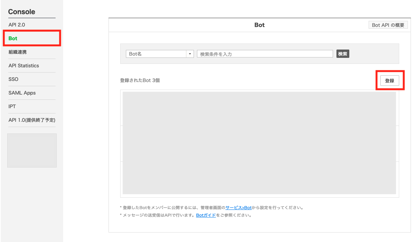Click 登録 to register a new Bot

pos(390,80)
